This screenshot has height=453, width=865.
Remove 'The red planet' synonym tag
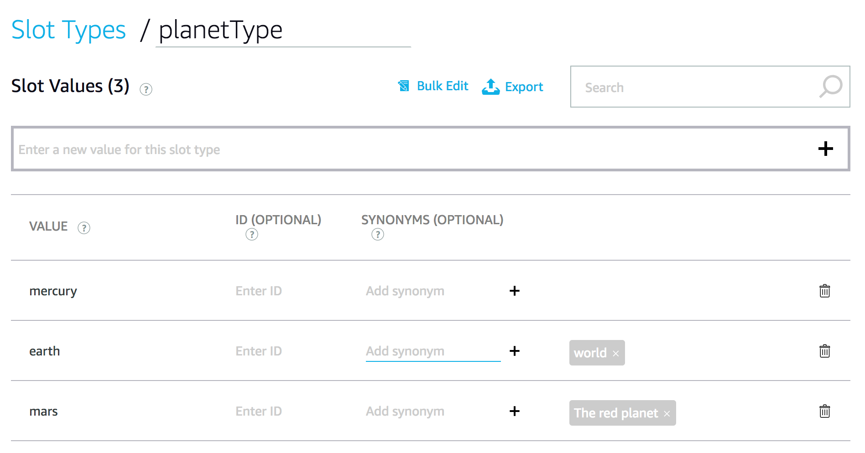click(x=667, y=414)
